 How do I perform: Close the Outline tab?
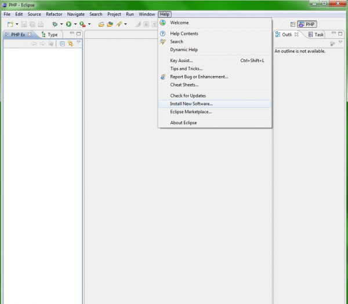click(296, 34)
